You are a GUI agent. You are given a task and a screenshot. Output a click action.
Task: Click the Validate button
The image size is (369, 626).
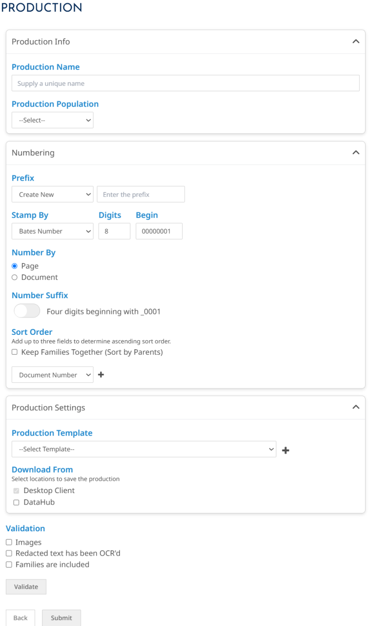coord(26,587)
